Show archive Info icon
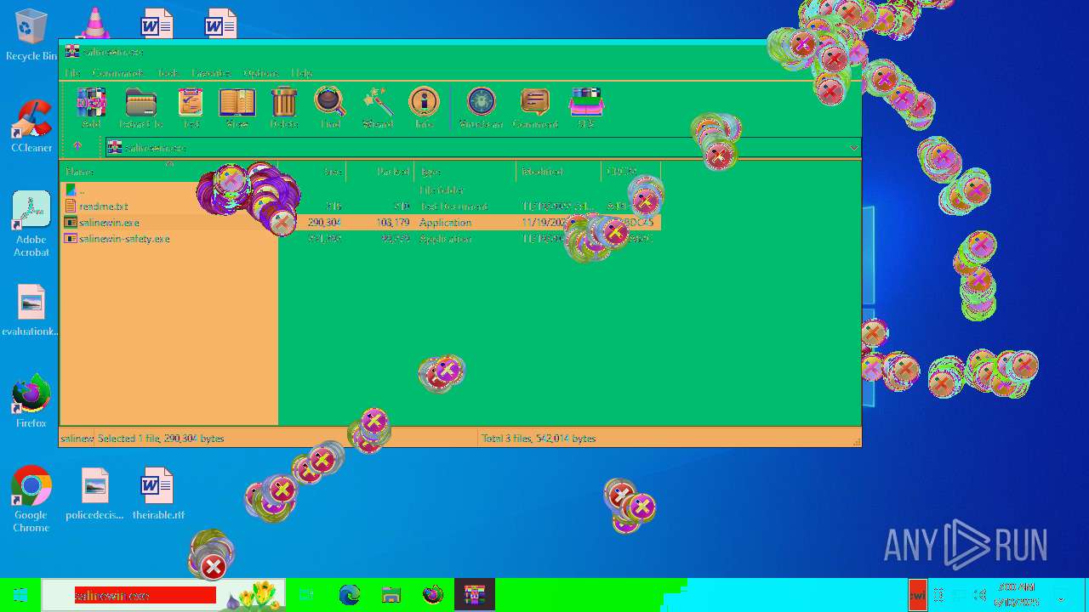The width and height of the screenshot is (1089, 612). tap(424, 107)
